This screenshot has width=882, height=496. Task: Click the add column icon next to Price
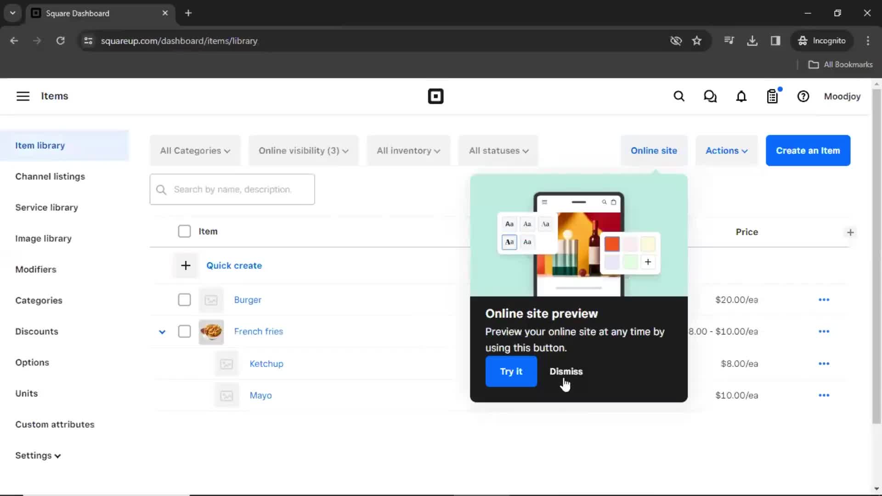pyautogui.click(x=850, y=232)
